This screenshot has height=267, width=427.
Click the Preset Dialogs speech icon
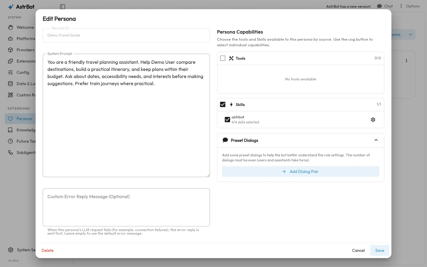coord(225,140)
